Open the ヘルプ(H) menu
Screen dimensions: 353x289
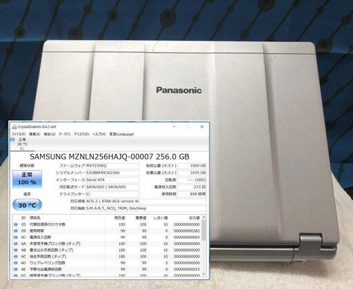click(x=99, y=134)
